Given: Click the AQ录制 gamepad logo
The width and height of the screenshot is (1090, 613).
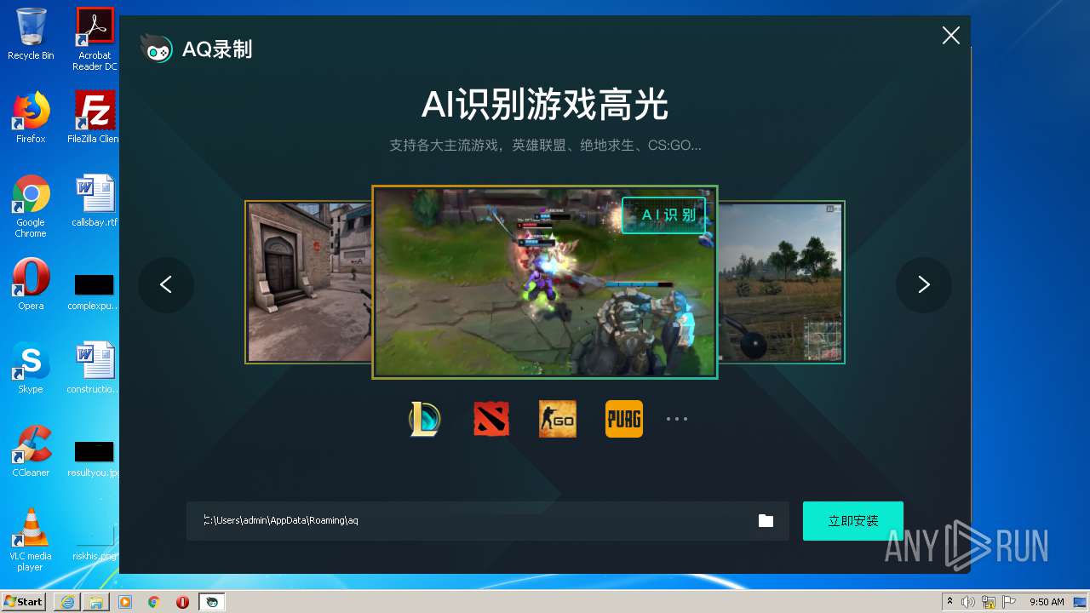Looking at the screenshot, I should (x=156, y=49).
